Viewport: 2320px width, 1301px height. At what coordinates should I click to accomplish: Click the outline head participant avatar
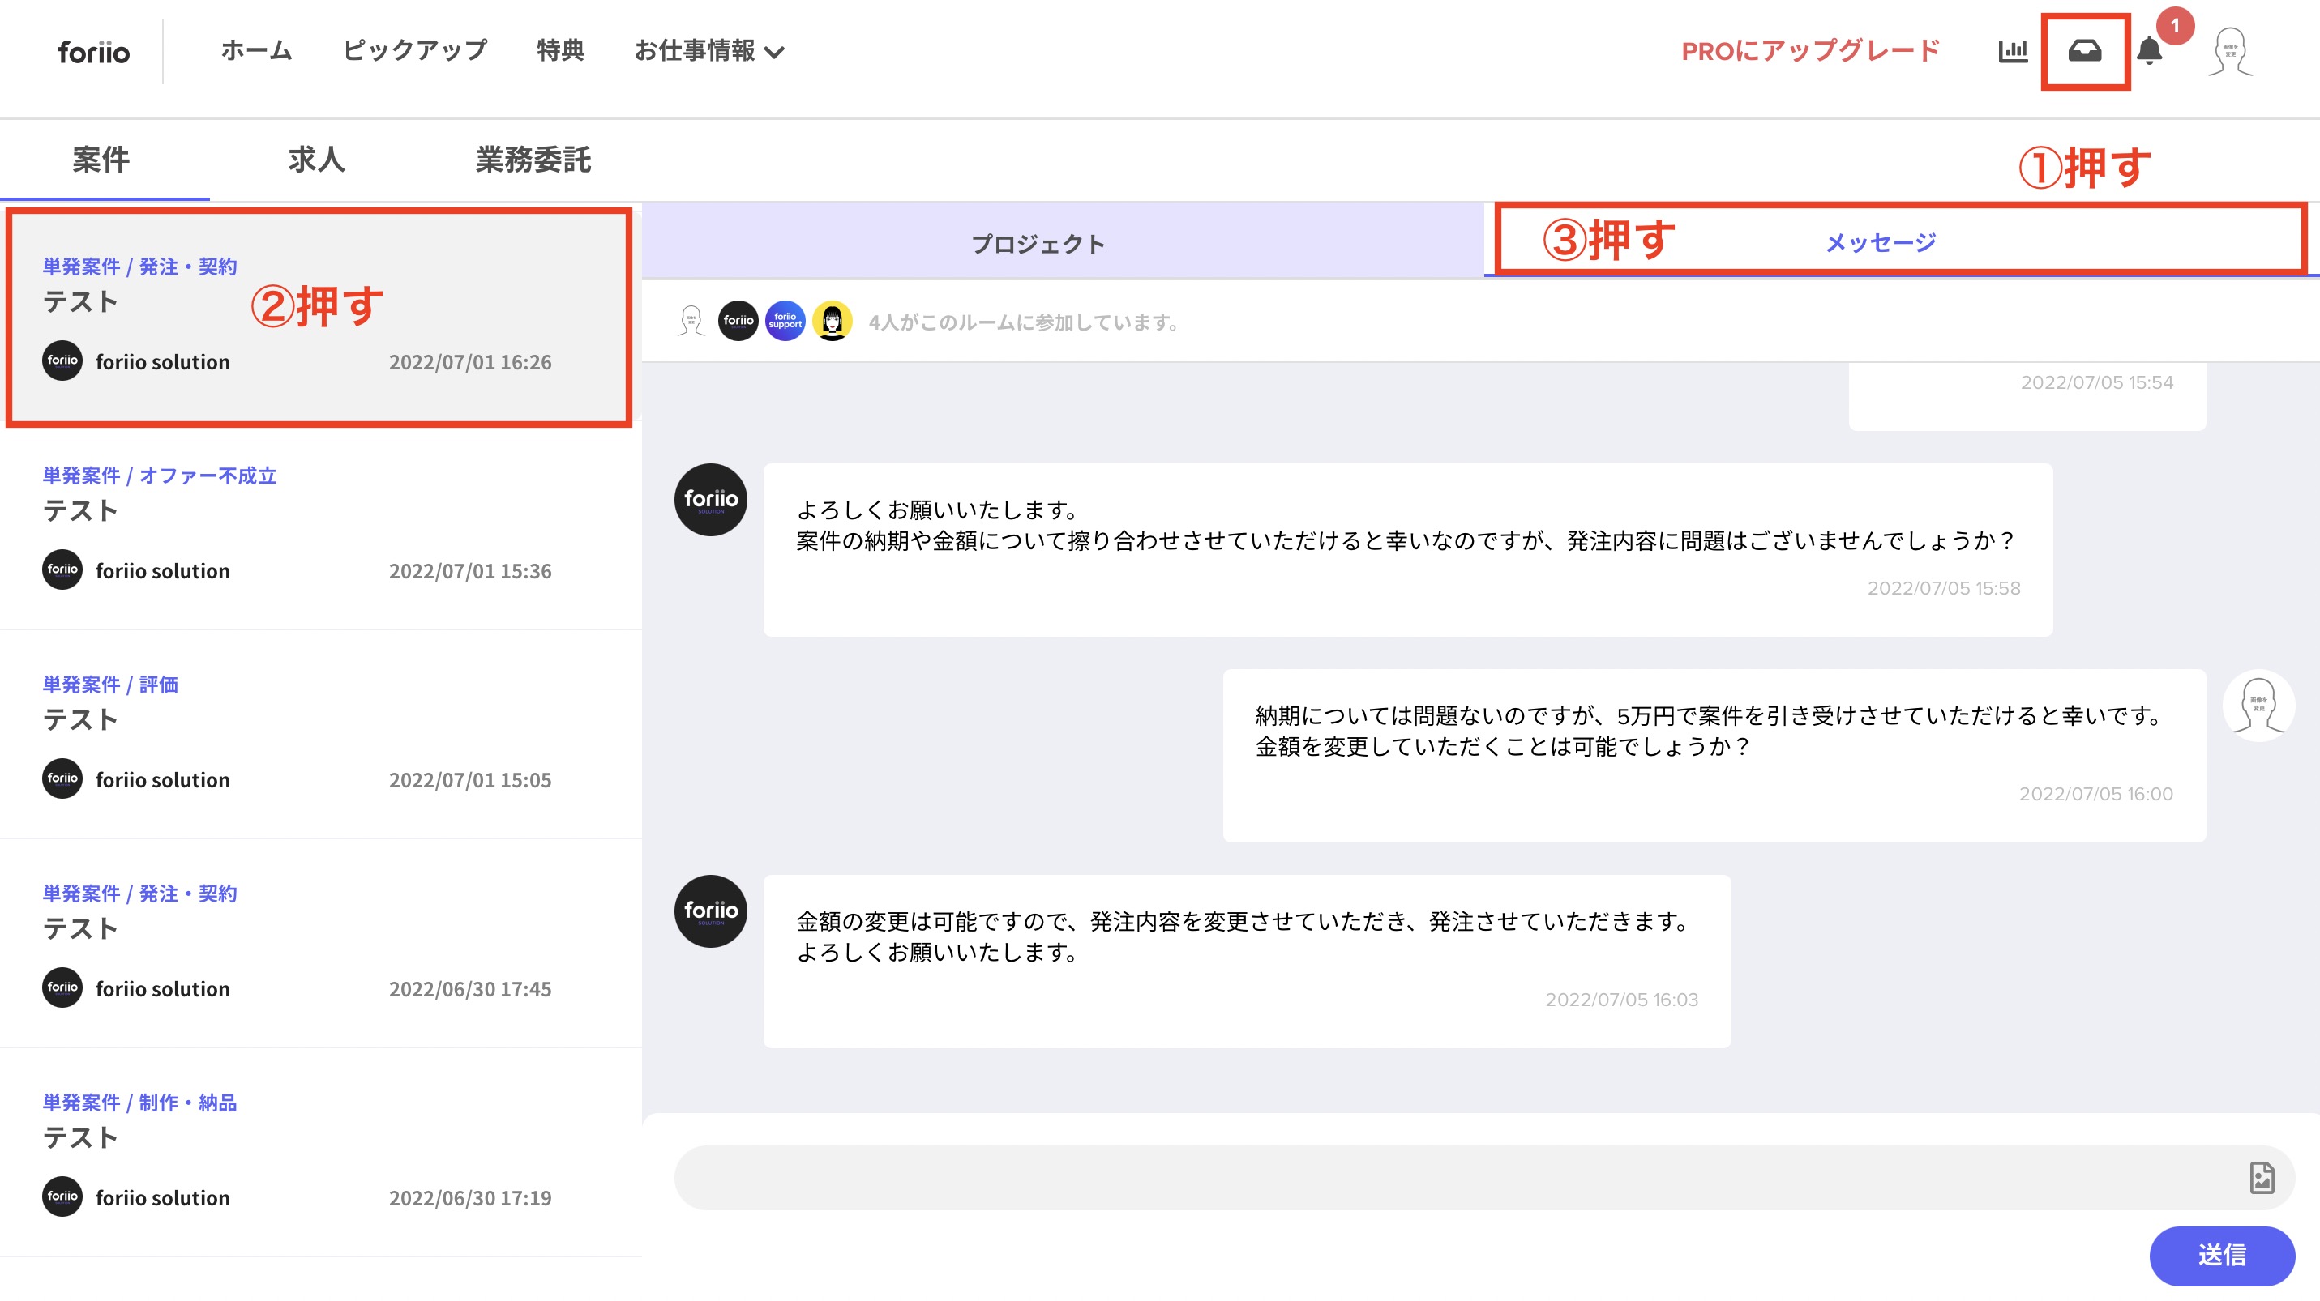pos(691,322)
